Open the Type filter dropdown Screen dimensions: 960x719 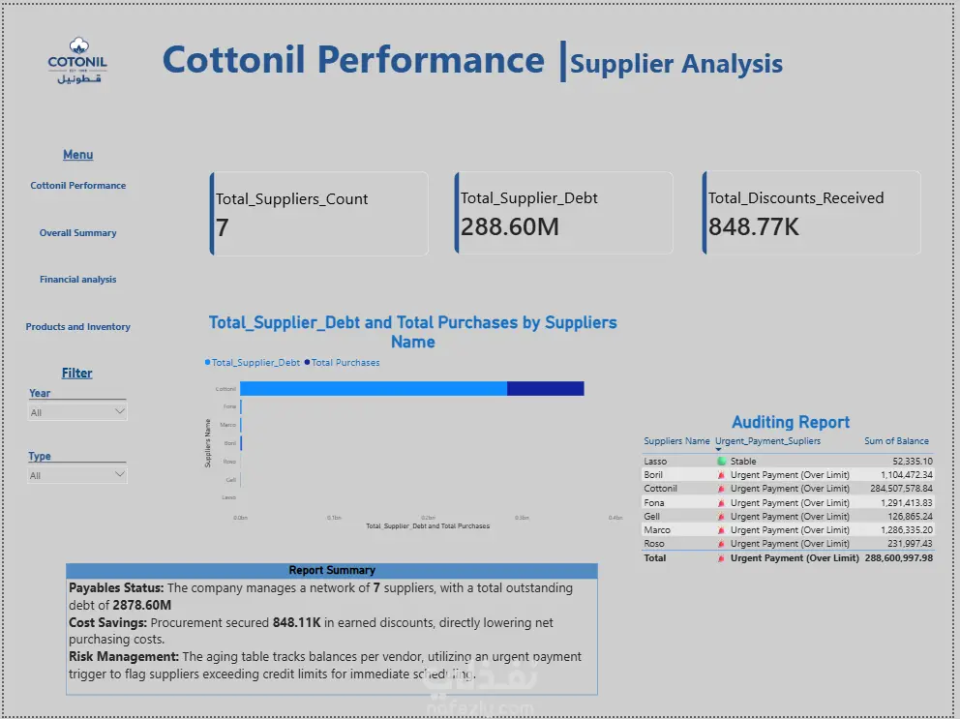(x=77, y=475)
